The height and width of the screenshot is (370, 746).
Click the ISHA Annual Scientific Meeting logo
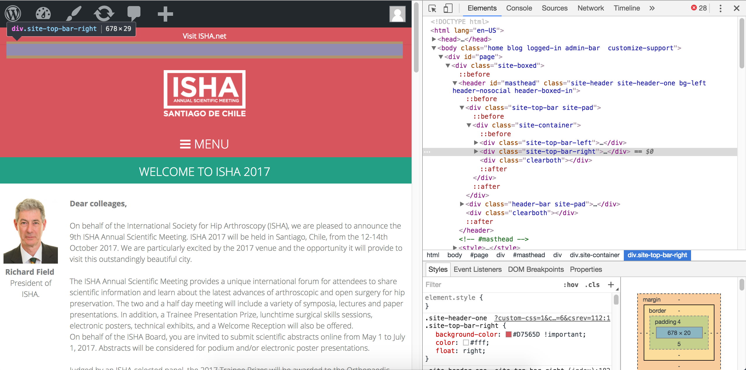click(205, 94)
